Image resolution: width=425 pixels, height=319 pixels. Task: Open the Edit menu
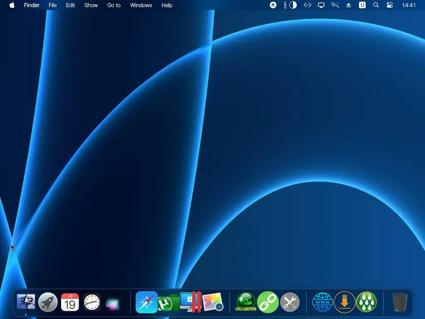click(x=71, y=5)
